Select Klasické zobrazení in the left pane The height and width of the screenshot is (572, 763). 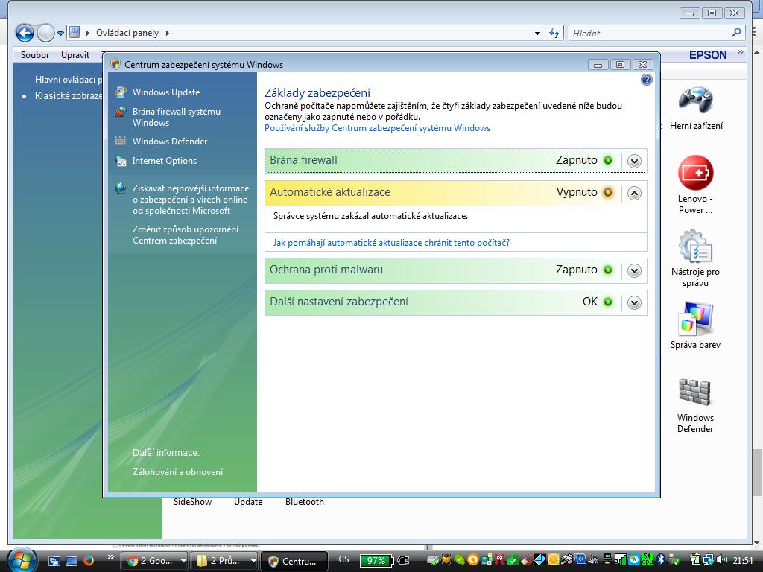(x=69, y=96)
